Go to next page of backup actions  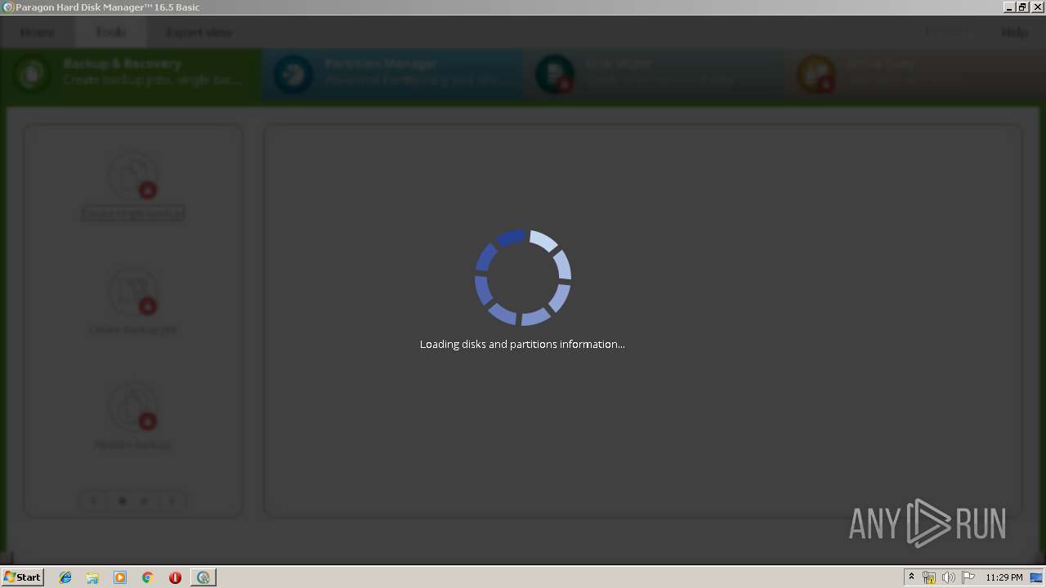pyautogui.click(x=172, y=501)
